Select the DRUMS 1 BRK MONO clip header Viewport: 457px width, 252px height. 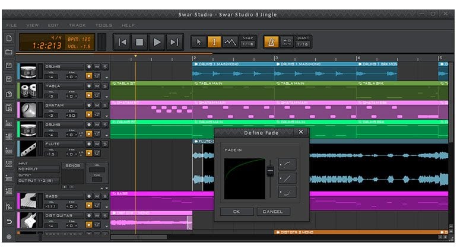click(377, 64)
